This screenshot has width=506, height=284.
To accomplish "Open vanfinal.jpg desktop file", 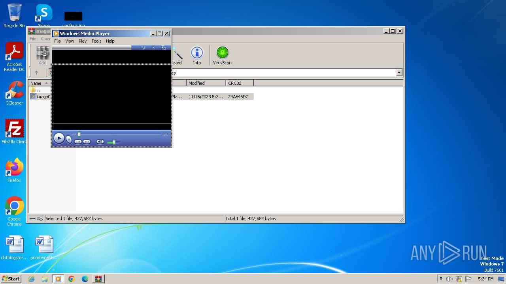I will click(x=73, y=19).
